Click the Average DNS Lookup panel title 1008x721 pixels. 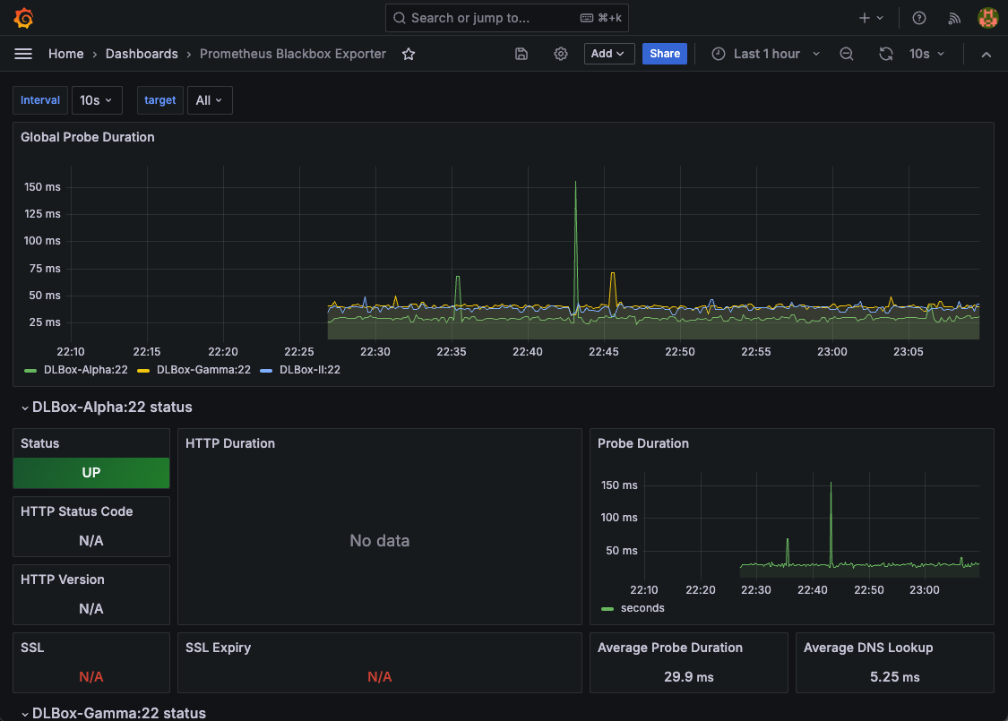[868, 648]
